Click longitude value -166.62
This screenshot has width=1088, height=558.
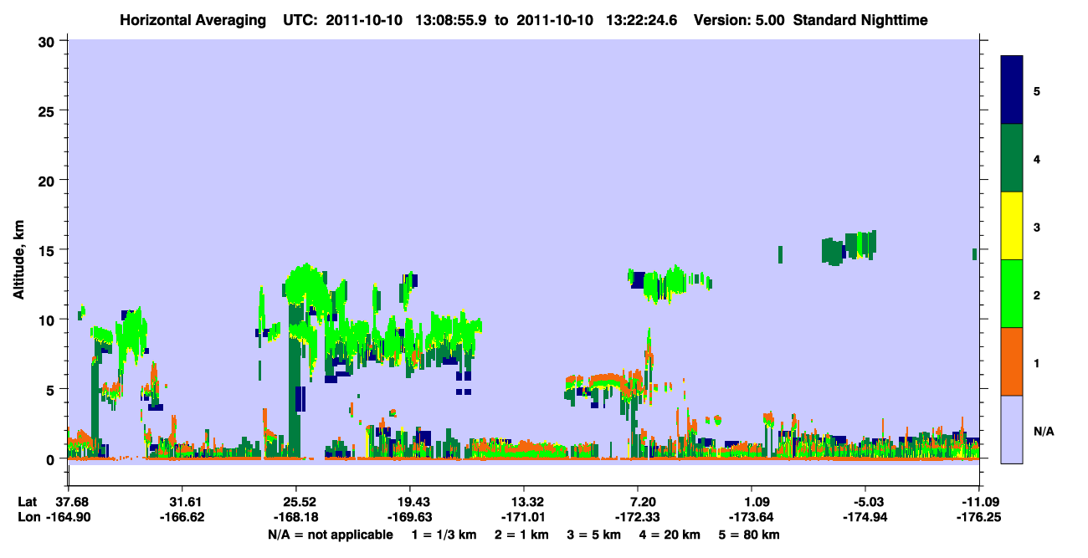pos(182,517)
